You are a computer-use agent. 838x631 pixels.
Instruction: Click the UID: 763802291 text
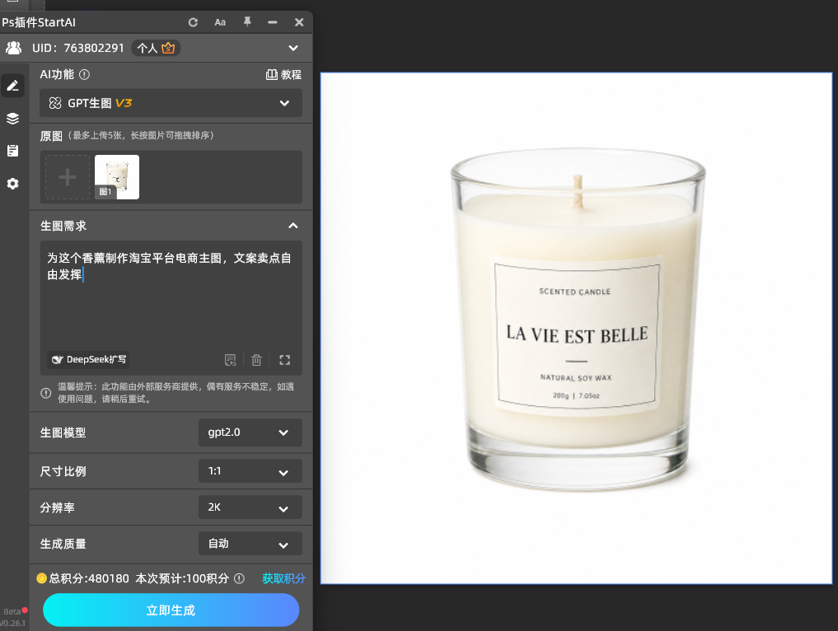pos(78,48)
